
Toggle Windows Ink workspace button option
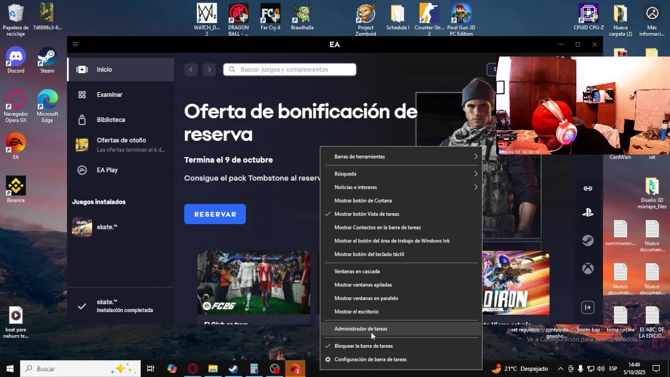[401, 241]
